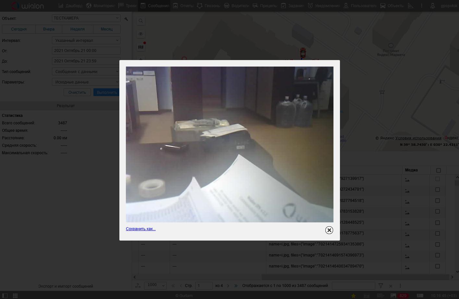Open the map layers selection icon

point(141,47)
